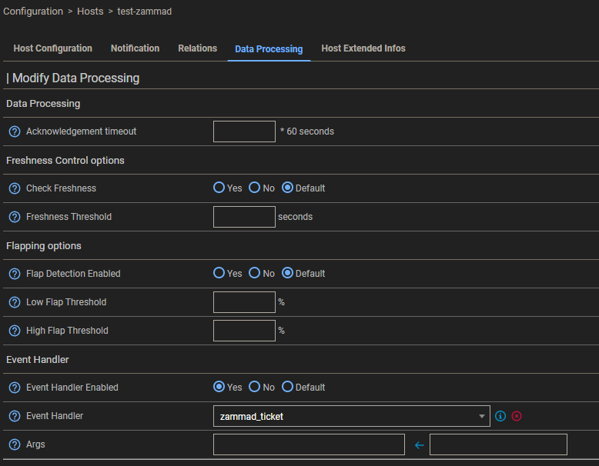Screen dimensions: 599x466
Task: Open the Relations tab
Action: click(x=197, y=48)
